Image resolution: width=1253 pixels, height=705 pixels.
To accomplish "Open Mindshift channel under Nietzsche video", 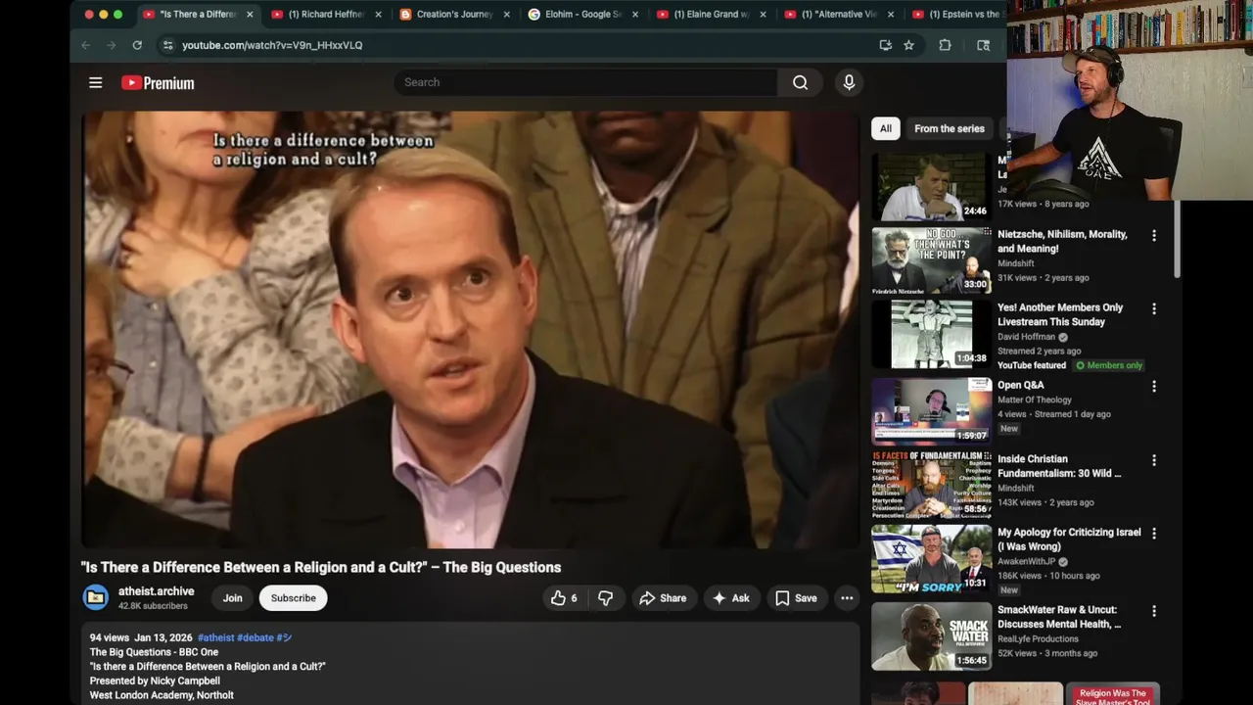I will pyautogui.click(x=1016, y=263).
